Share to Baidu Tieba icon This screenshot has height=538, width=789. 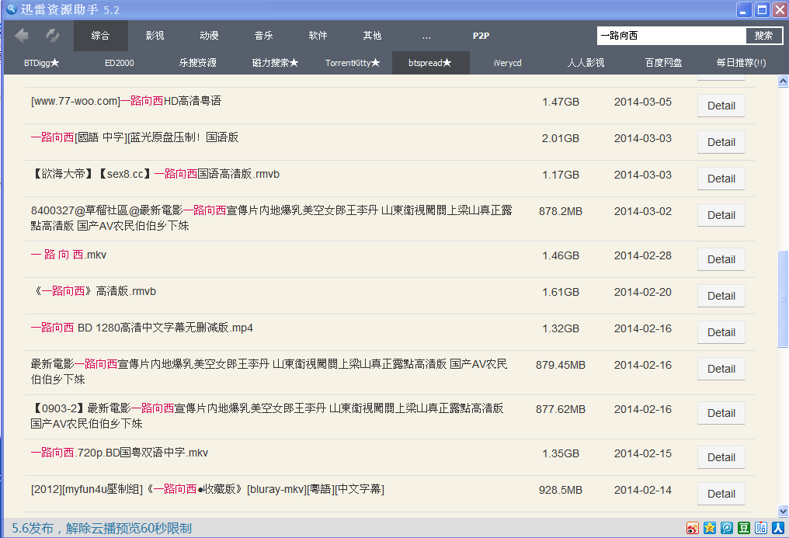761,528
